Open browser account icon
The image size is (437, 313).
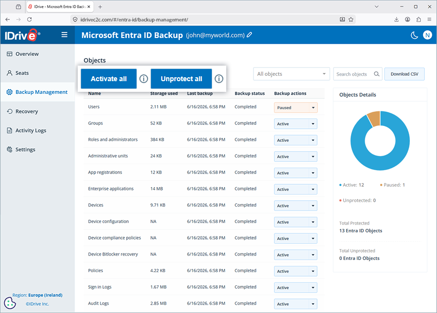click(407, 19)
